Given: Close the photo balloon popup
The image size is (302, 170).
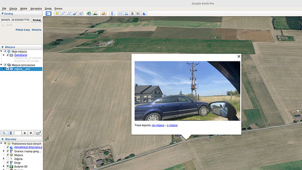Looking at the screenshot, I should (239, 56).
